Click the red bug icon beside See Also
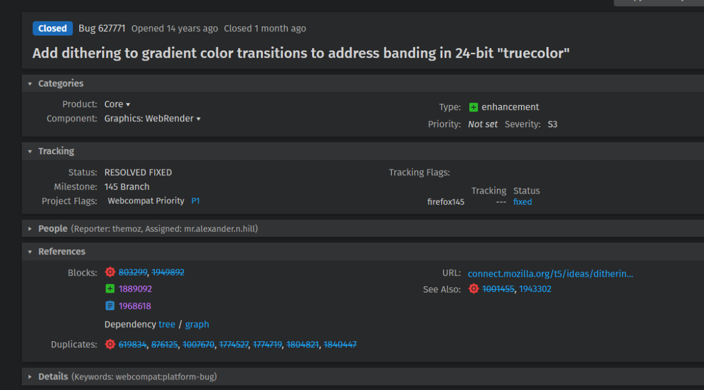704x390 pixels. [x=473, y=289]
